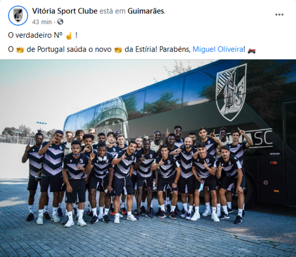Click the Vitória Sport Clube profile avatar
Image resolution: width=296 pixels, height=257 pixels.
pyautogui.click(x=18, y=15)
